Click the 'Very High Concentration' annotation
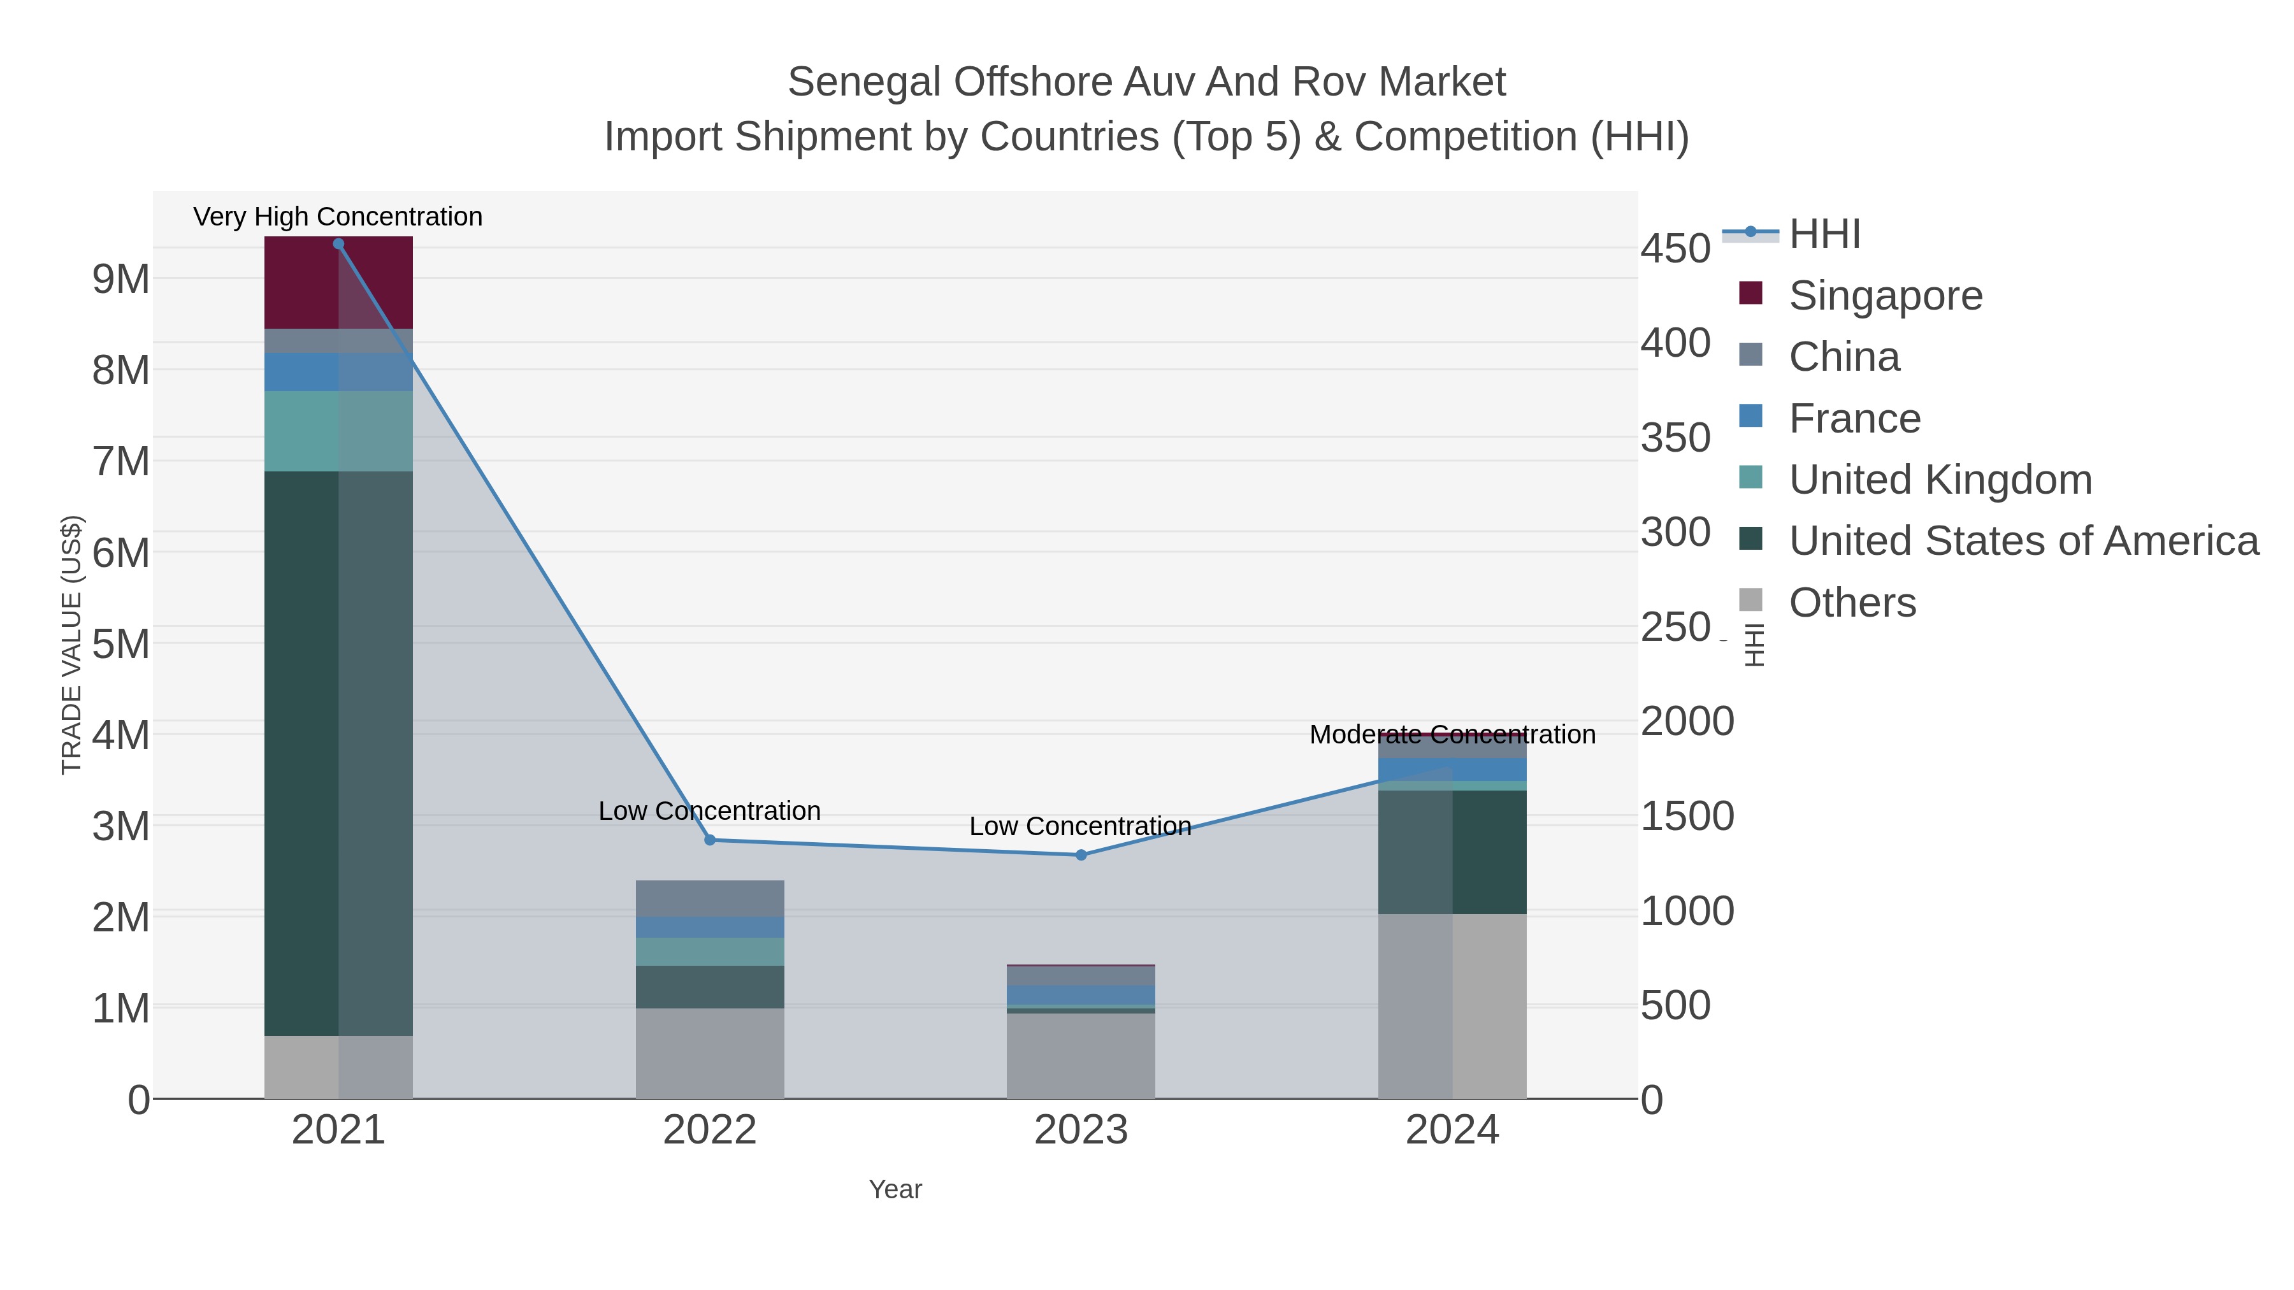This screenshot has width=2294, height=1290. click(x=338, y=217)
